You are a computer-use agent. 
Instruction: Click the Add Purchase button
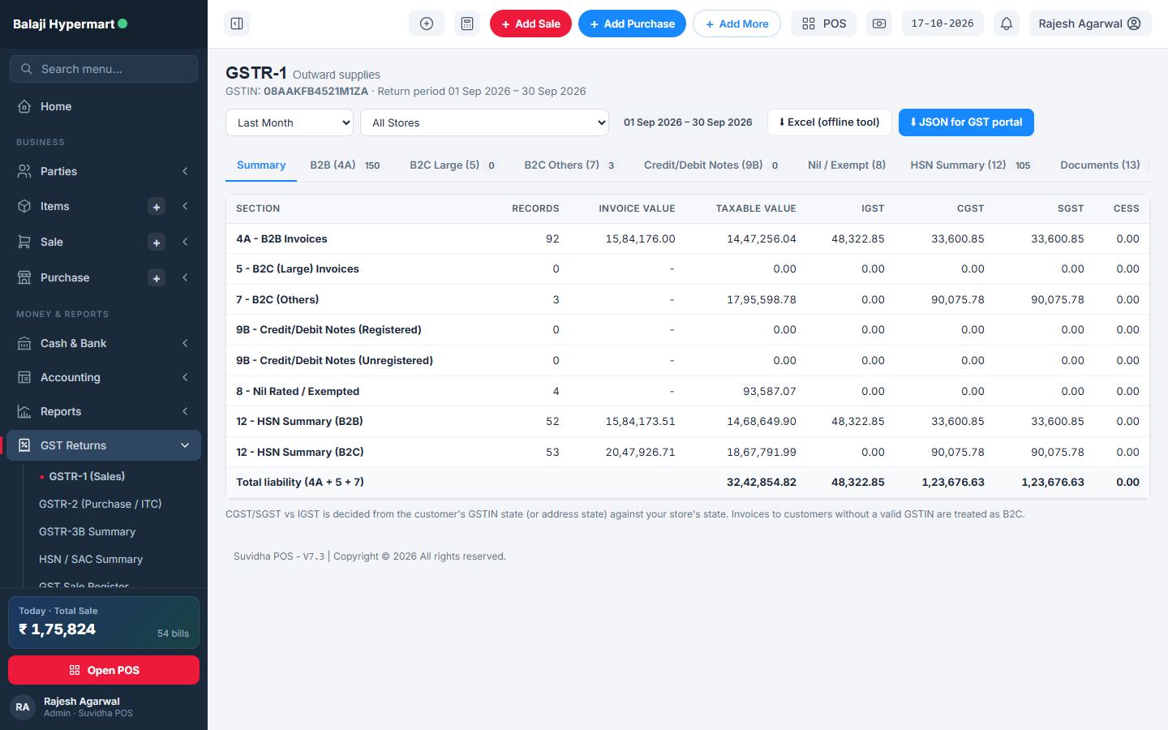coord(632,24)
